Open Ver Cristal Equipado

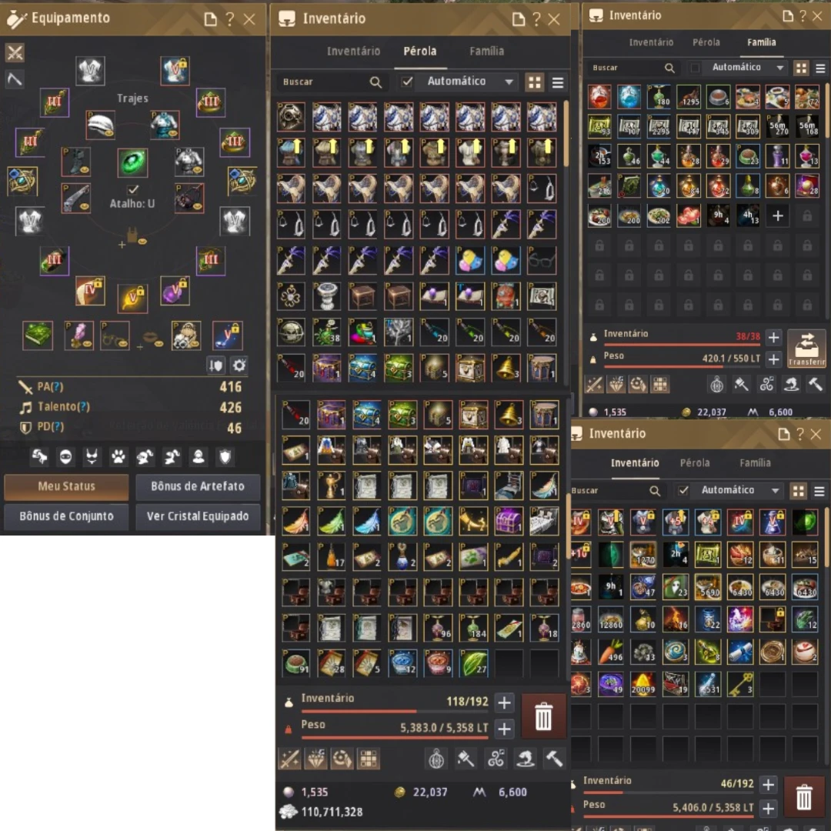coord(198,516)
